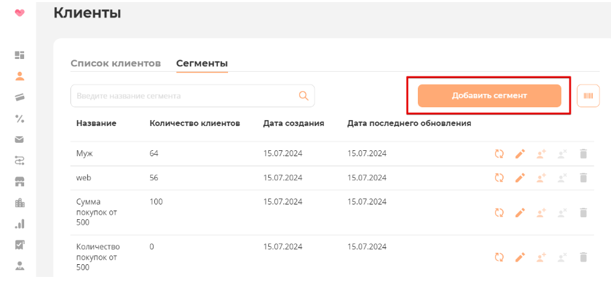This screenshot has width=611, height=293.
Task: Edit the Количество покупок от 500 segment
Action: (x=520, y=257)
